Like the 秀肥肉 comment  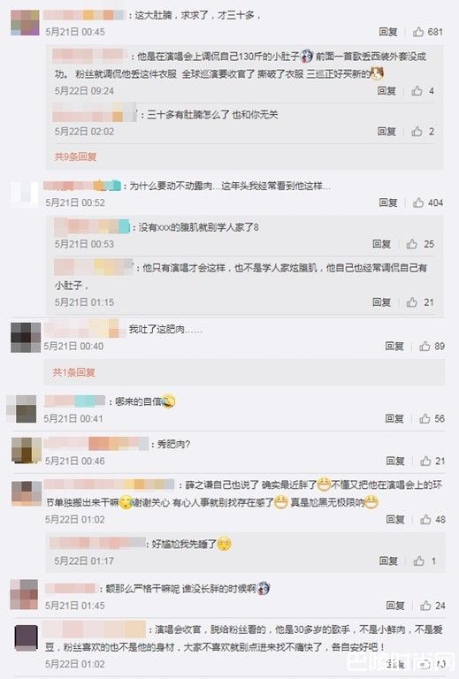[x=425, y=461]
